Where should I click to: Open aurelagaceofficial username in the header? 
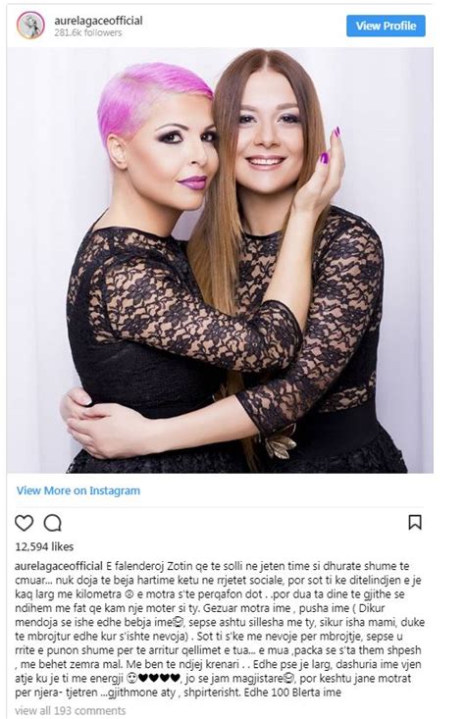coord(98,21)
